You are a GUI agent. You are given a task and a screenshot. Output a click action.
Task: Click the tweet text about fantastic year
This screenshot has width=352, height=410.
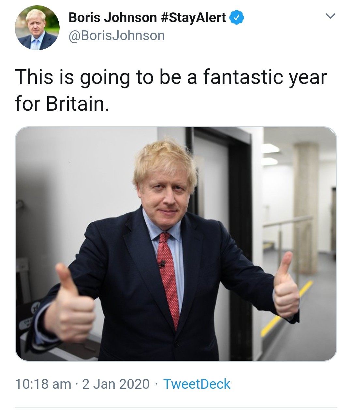171,90
